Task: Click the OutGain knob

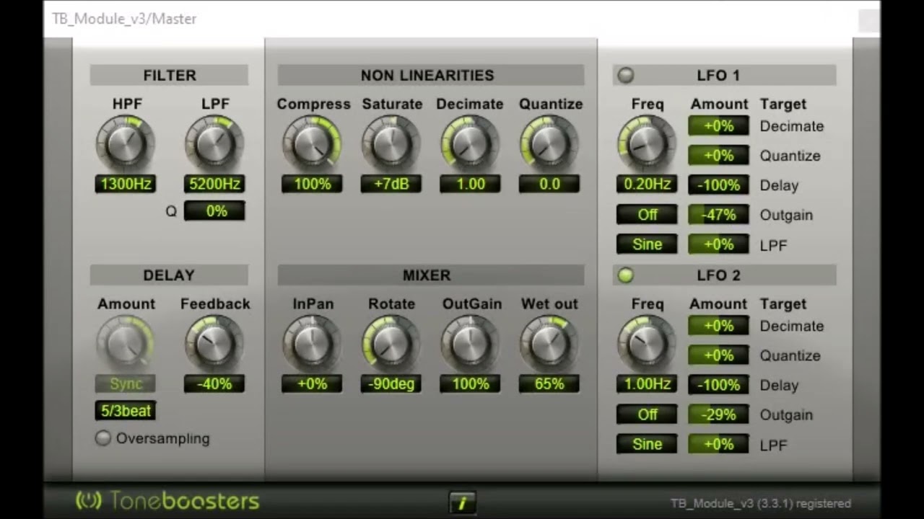Action: point(470,343)
